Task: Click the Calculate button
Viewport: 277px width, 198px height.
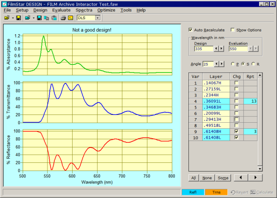Action: [x=262, y=192]
